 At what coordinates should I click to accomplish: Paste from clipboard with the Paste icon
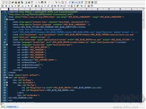[x=42, y=2]
